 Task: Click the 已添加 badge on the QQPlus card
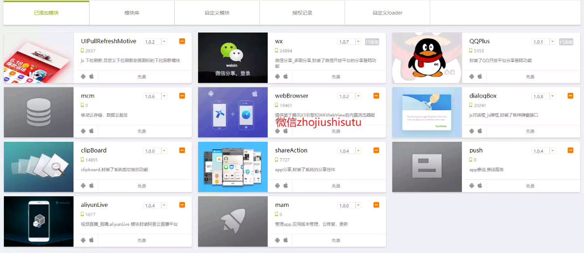point(566,42)
